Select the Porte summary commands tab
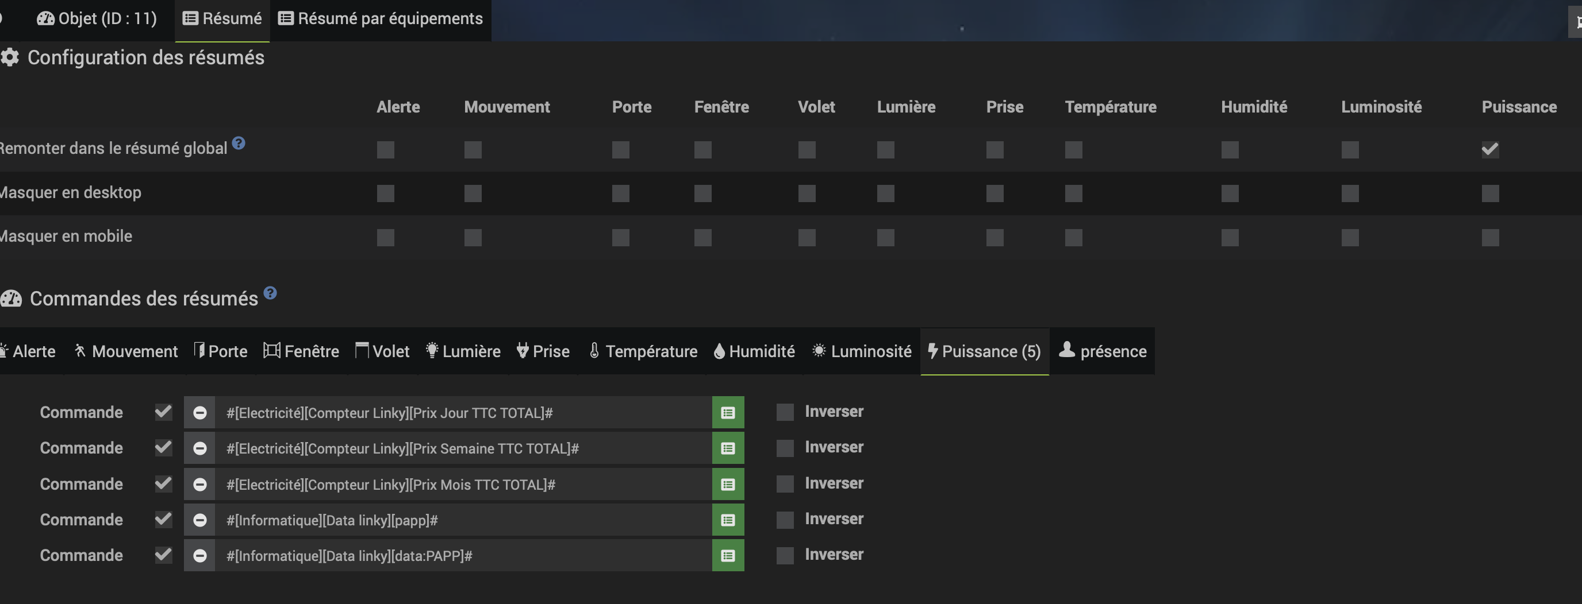The width and height of the screenshot is (1582, 604). pos(221,351)
